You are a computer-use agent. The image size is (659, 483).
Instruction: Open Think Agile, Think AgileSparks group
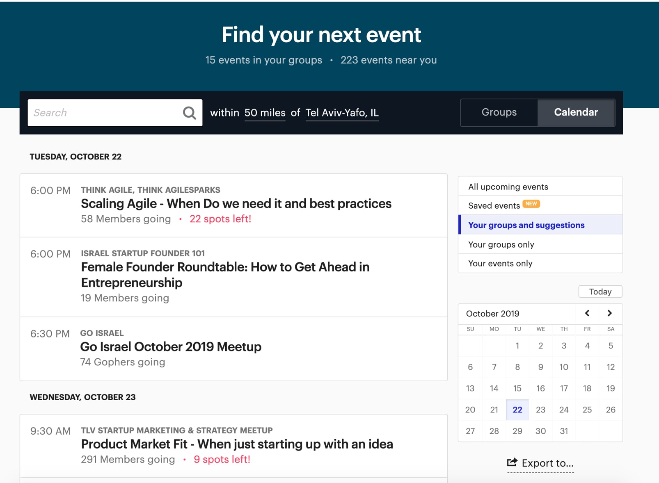coord(151,190)
